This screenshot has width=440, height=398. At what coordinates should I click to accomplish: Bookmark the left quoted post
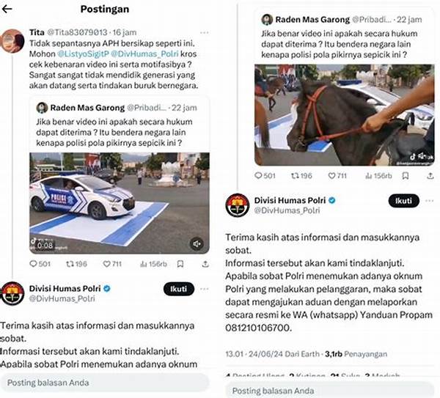(180, 264)
